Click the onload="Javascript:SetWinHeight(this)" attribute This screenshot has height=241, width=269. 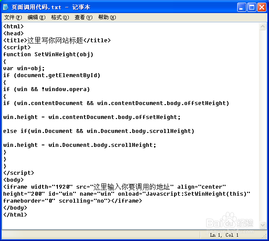pyautogui.click(x=184, y=194)
